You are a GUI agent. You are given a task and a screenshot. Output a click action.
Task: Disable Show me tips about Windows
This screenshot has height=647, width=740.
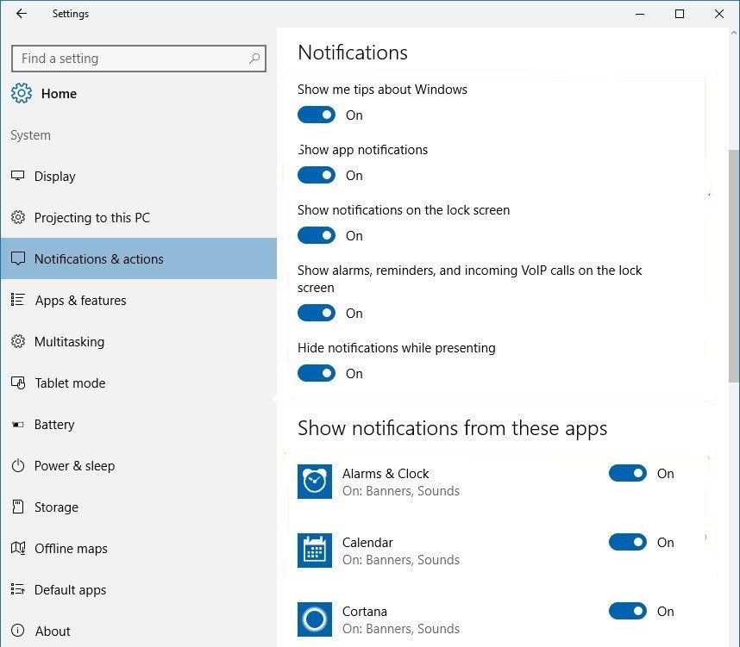[x=317, y=115]
